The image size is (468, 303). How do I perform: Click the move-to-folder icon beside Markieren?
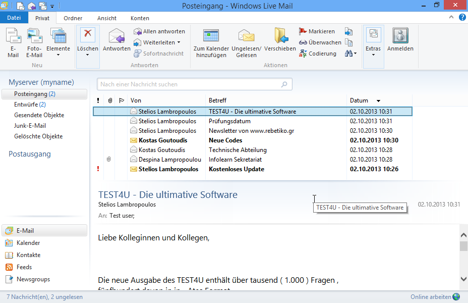coord(348,31)
